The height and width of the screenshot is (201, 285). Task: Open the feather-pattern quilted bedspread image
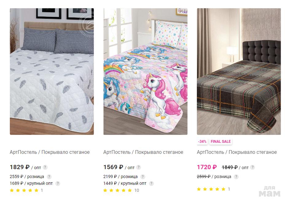(x=52, y=71)
